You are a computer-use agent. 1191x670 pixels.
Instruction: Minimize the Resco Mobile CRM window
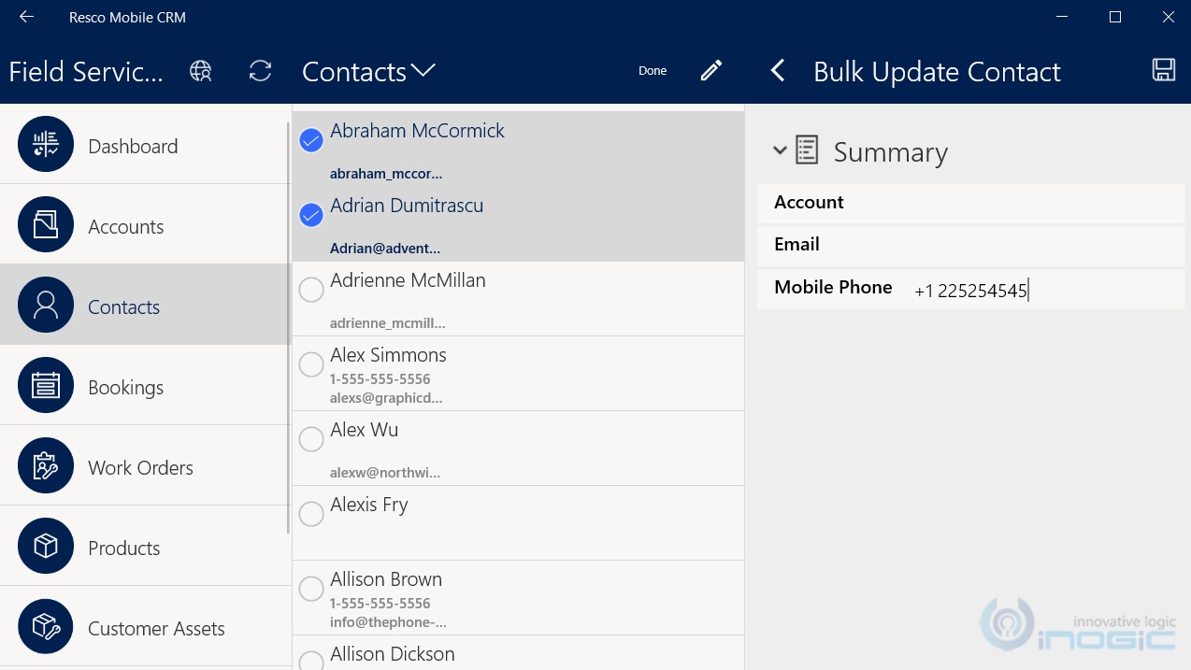1062,17
